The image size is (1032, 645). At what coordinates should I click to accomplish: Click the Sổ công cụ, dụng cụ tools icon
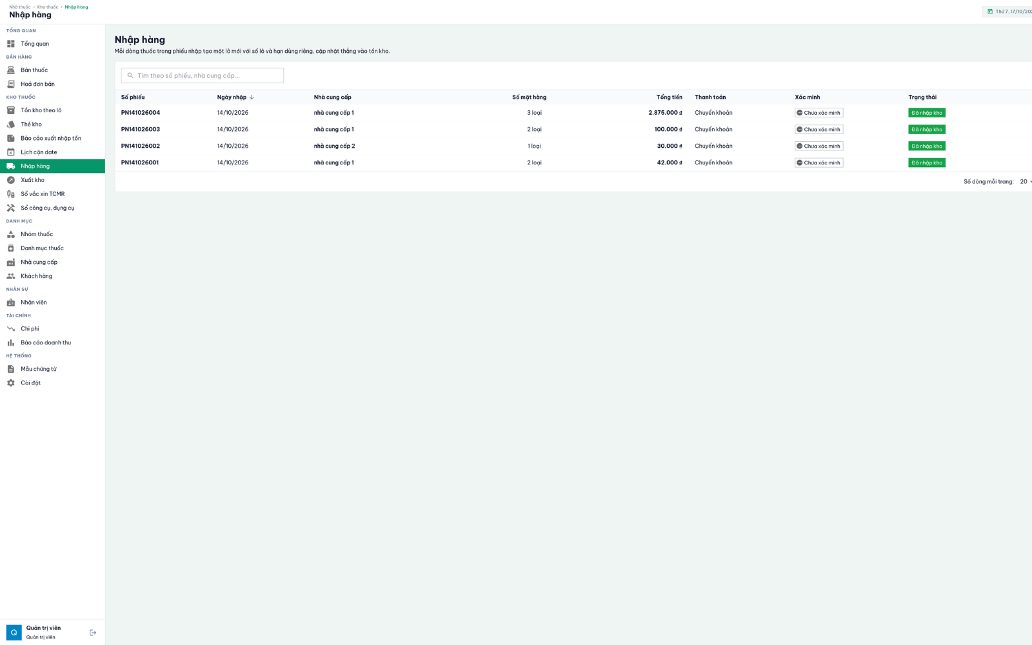[11, 208]
